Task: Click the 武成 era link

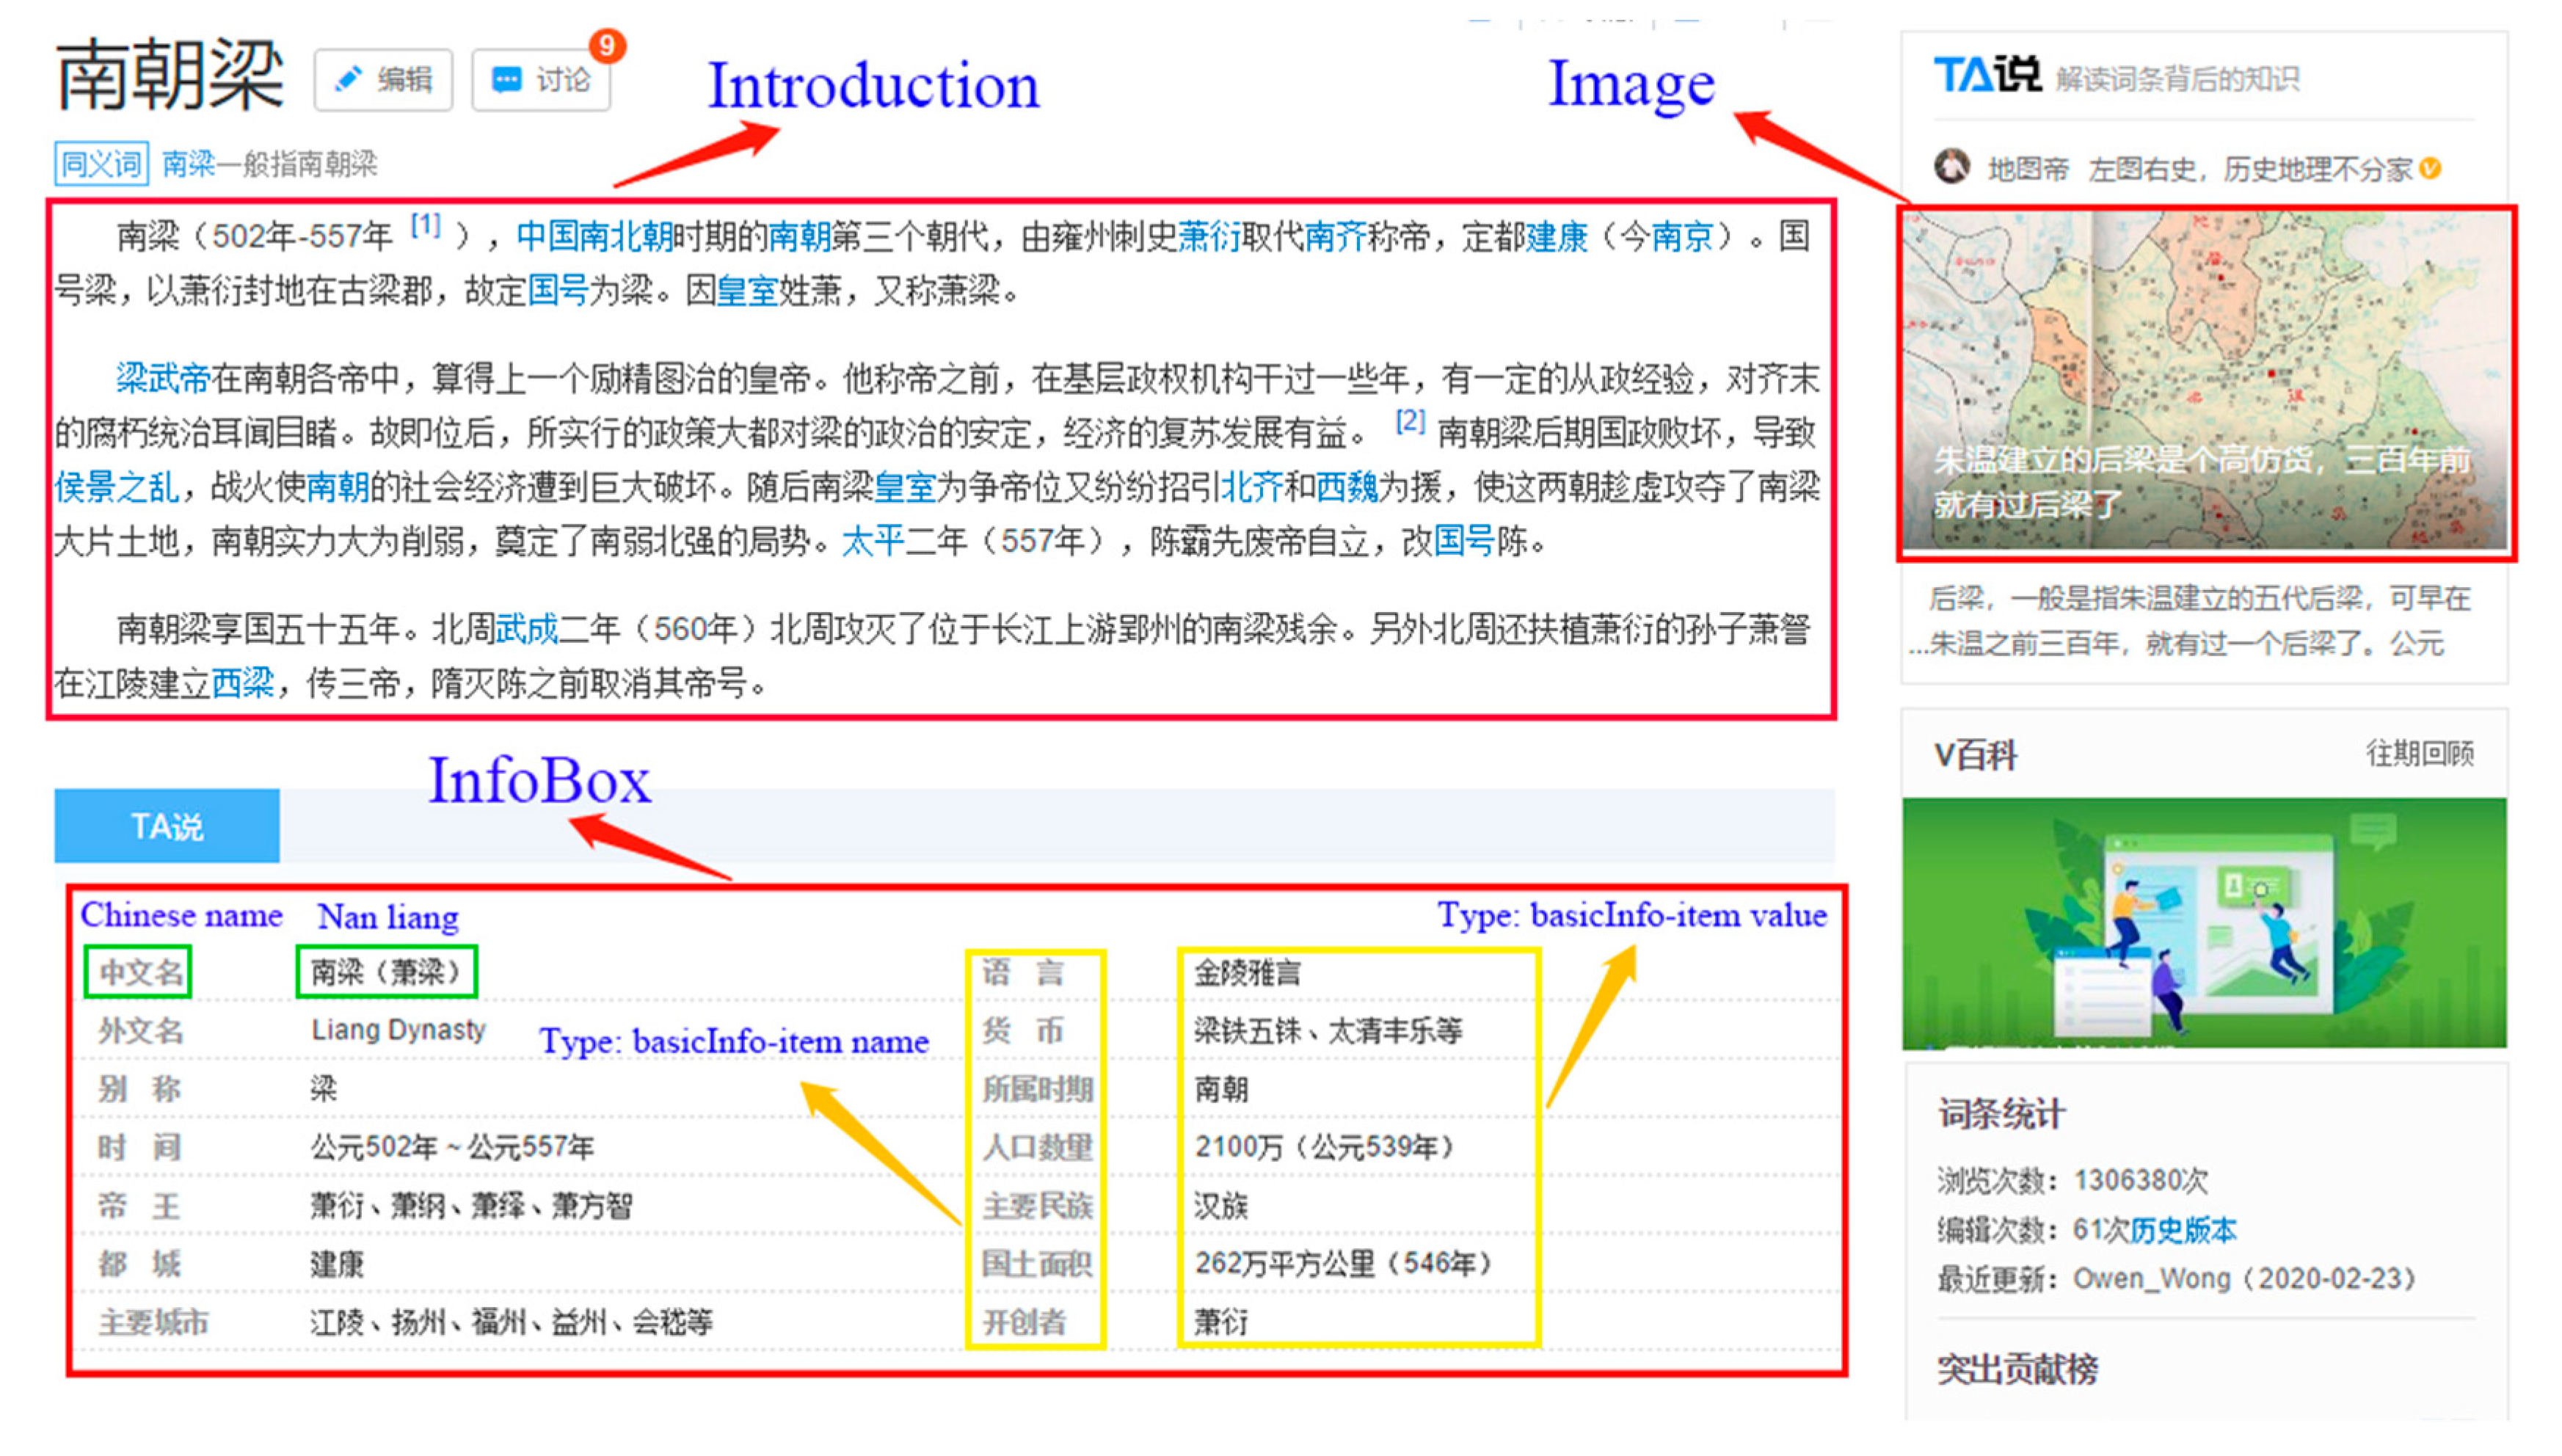Action: pyautogui.click(x=526, y=630)
